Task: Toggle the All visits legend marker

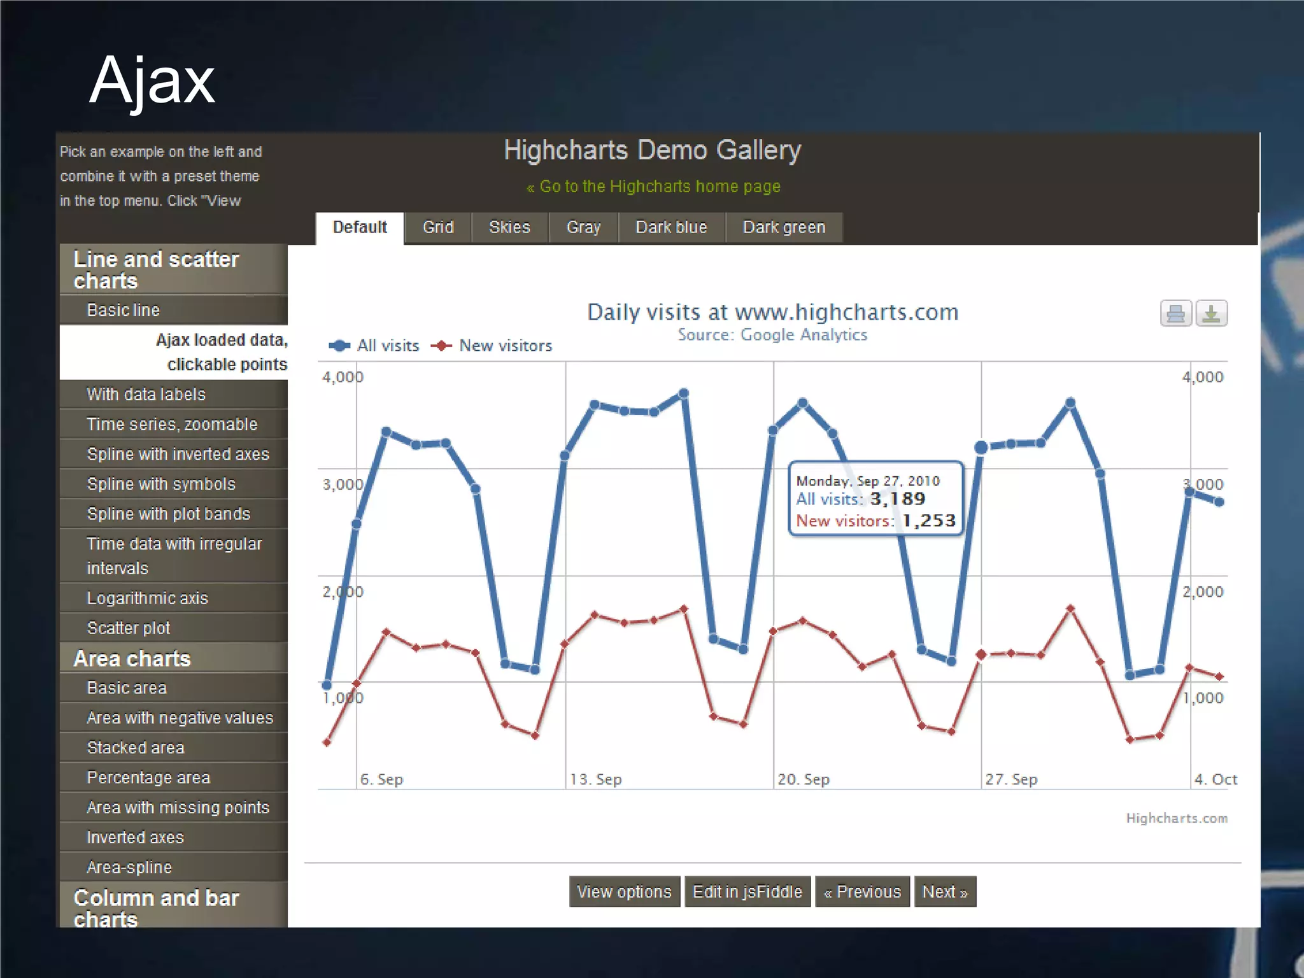Action: pos(339,346)
